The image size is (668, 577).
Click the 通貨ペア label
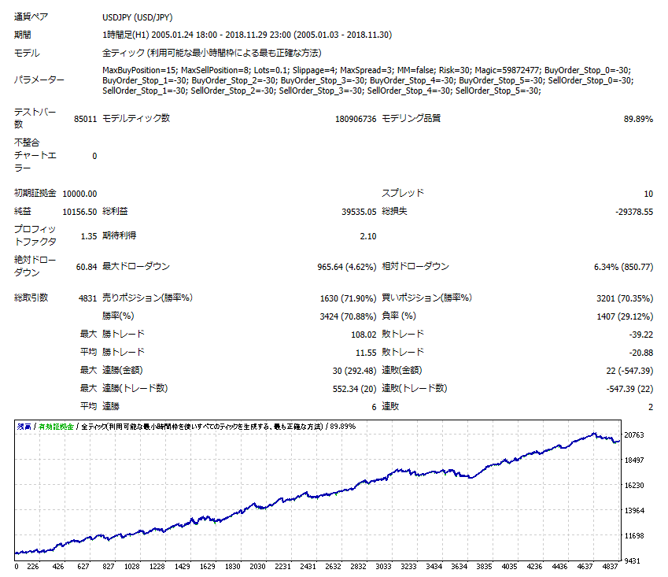tap(31, 17)
